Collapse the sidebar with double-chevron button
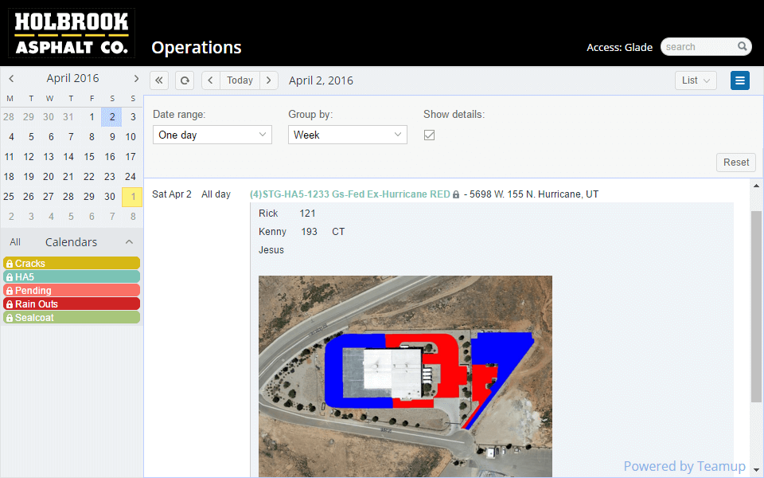 click(159, 80)
